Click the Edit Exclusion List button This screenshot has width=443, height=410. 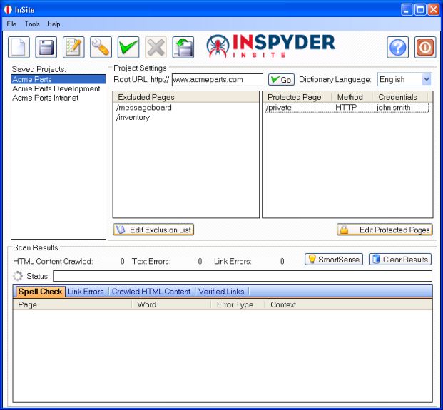click(x=153, y=230)
